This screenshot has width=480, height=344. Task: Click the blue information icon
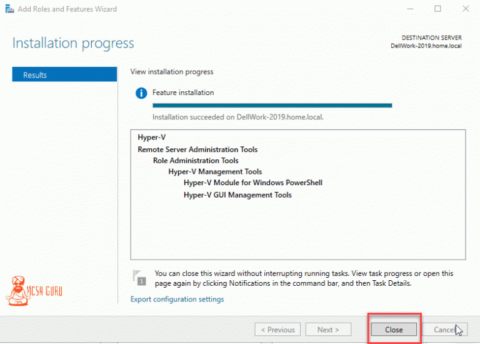pos(141,93)
